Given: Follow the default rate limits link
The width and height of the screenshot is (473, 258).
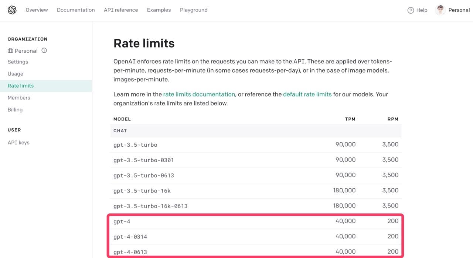Looking at the screenshot, I should tap(307, 94).
